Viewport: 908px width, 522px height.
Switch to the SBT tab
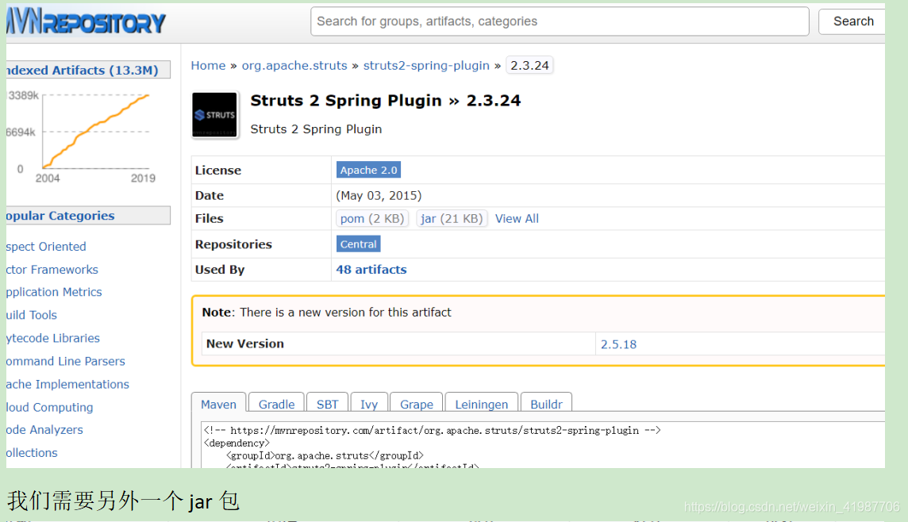pyautogui.click(x=327, y=404)
